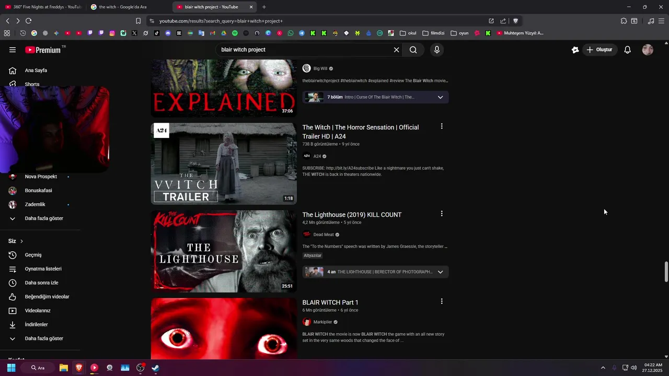This screenshot has width=669, height=376.
Task: Click the Altyazılar subtitles badge
Action: tap(313, 255)
